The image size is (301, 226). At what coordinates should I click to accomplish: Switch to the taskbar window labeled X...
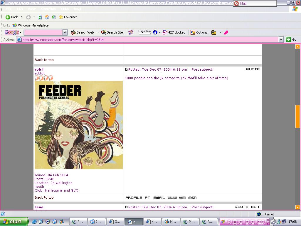152,222
